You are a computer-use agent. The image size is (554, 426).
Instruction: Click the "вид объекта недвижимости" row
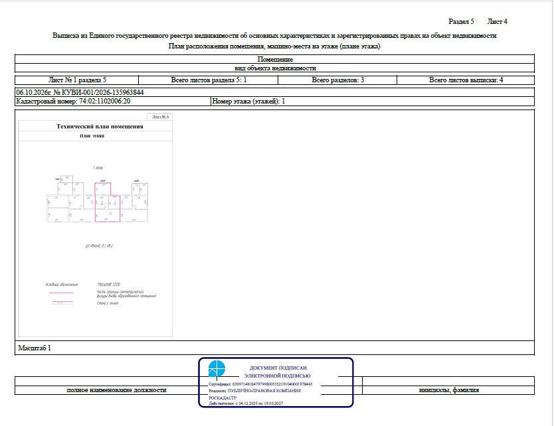pyautogui.click(x=274, y=68)
